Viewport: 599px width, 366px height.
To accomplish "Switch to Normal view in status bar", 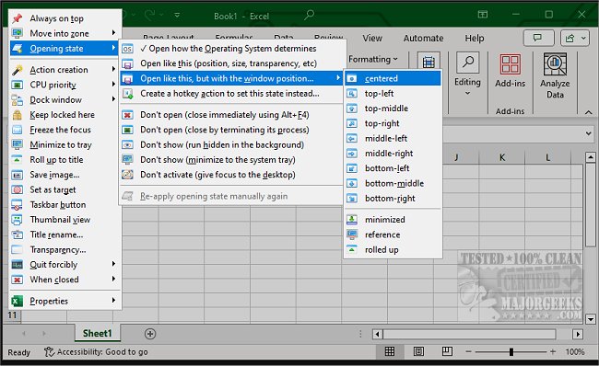I will pyautogui.click(x=390, y=351).
